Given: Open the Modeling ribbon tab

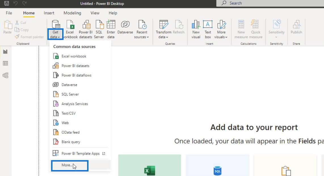Looking at the screenshot, I should click(x=72, y=13).
